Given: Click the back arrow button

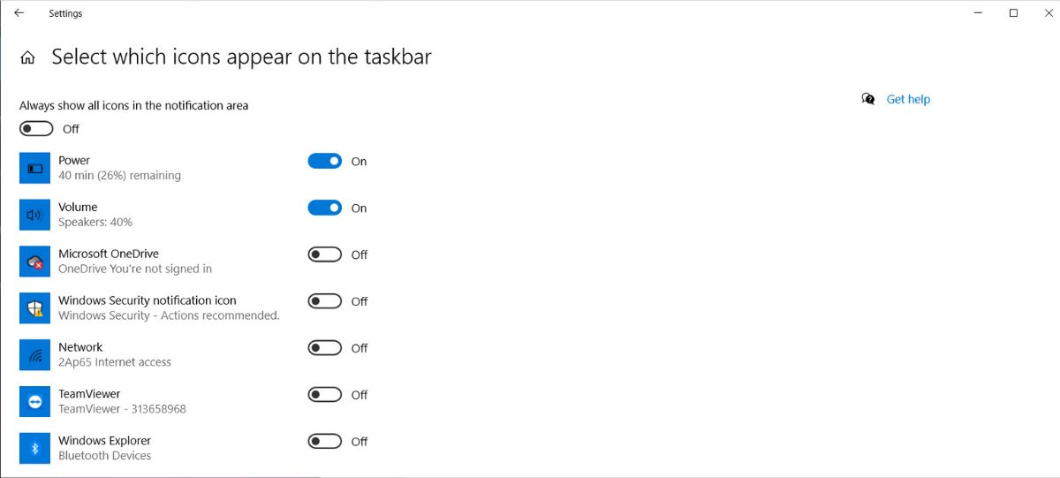Looking at the screenshot, I should (x=19, y=13).
